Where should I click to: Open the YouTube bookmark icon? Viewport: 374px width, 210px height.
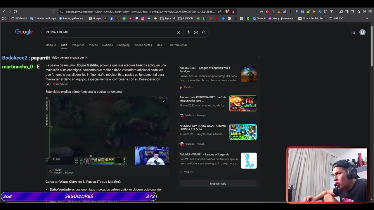(x=130, y=18)
